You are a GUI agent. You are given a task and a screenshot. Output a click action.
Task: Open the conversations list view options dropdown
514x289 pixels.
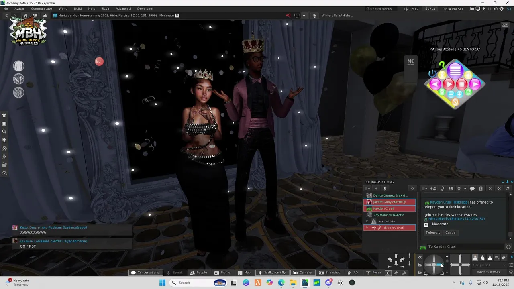(367, 189)
